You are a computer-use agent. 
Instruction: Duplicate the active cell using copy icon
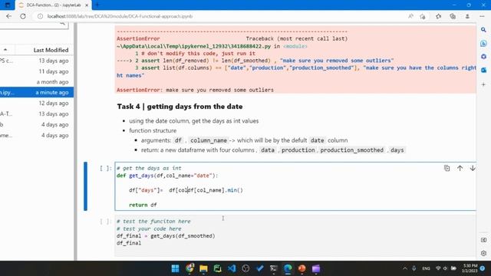[x=447, y=168]
